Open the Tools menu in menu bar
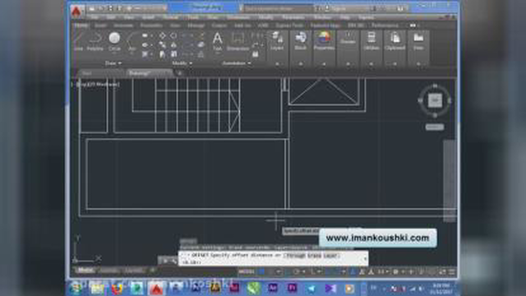The width and height of the screenshot is (526, 296). (193, 17)
